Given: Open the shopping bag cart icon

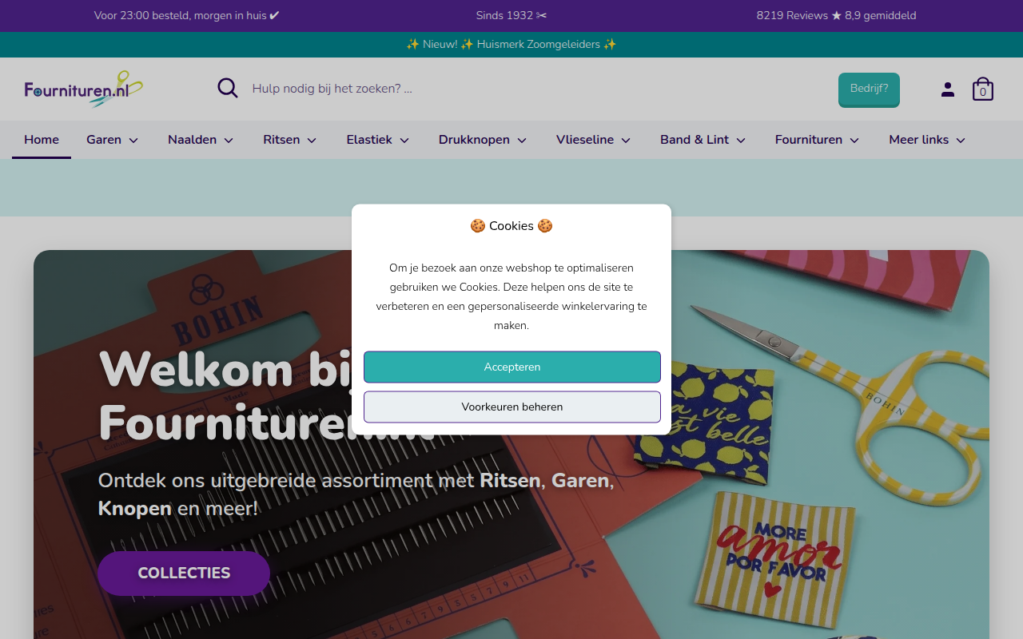Looking at the screenshot, I should point(983,89).
